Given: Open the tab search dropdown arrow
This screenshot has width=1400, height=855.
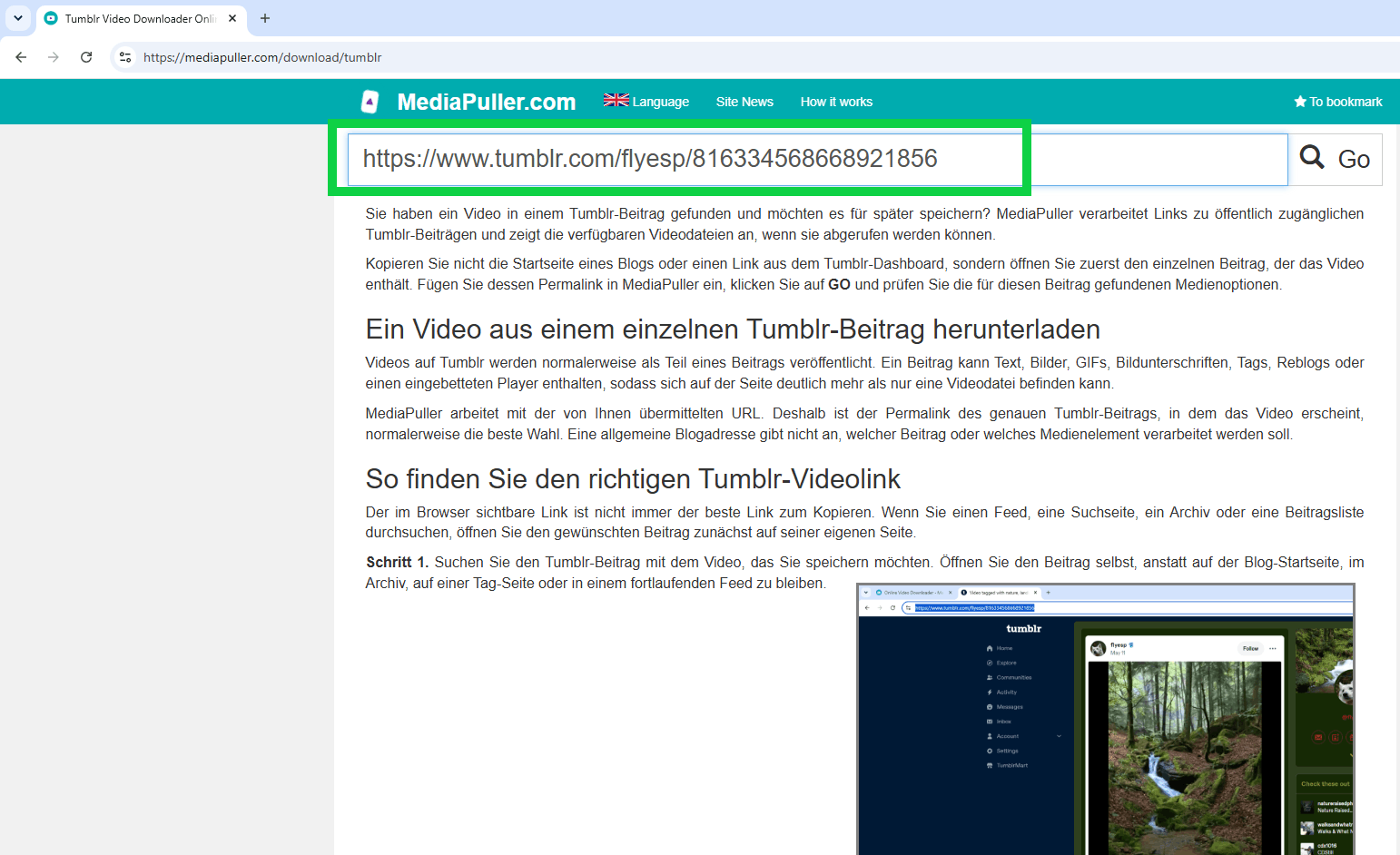Looking at the screenshot, I should tap(18, 18).
